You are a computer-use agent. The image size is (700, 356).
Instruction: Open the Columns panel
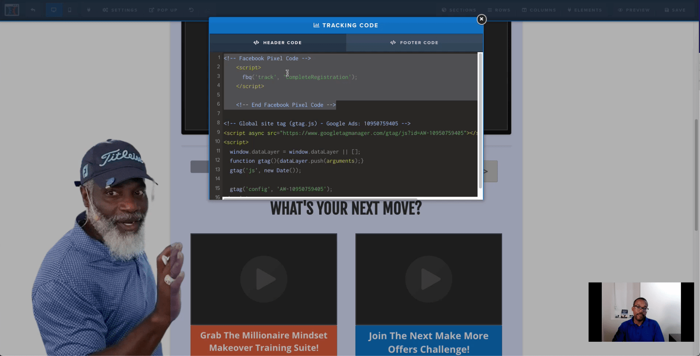tap(539, 10)
